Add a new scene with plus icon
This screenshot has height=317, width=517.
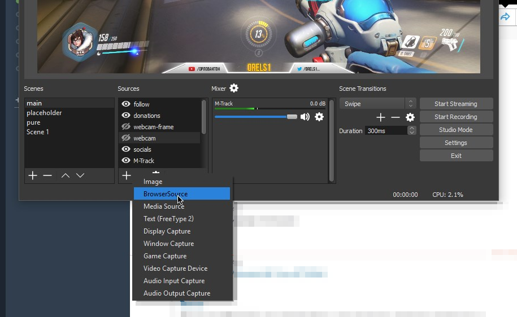click(33, 175)
